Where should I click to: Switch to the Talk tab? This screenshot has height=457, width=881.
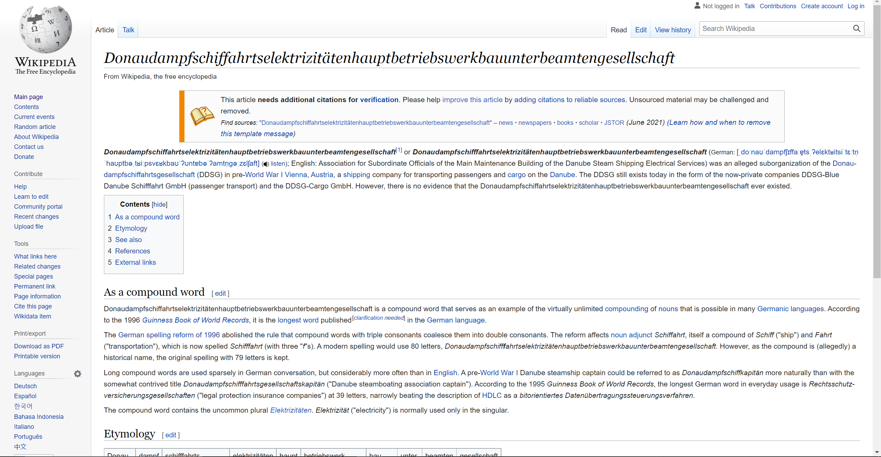tap(128, 30)
